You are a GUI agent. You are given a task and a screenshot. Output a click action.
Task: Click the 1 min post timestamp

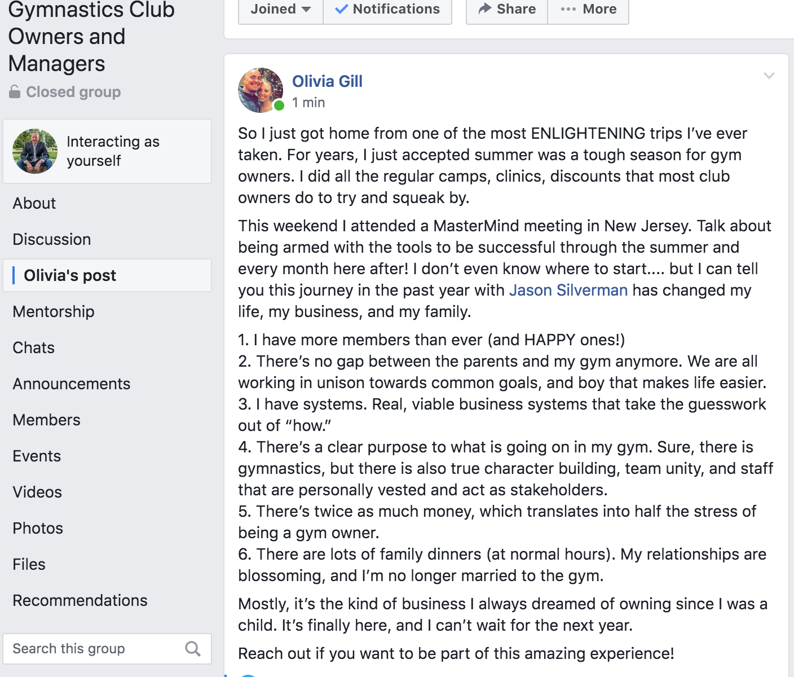308,103
